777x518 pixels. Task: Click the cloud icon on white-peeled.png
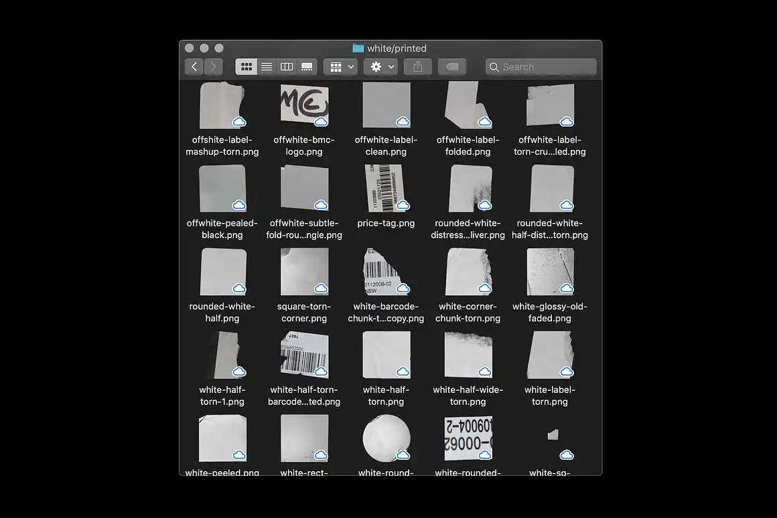239,455
